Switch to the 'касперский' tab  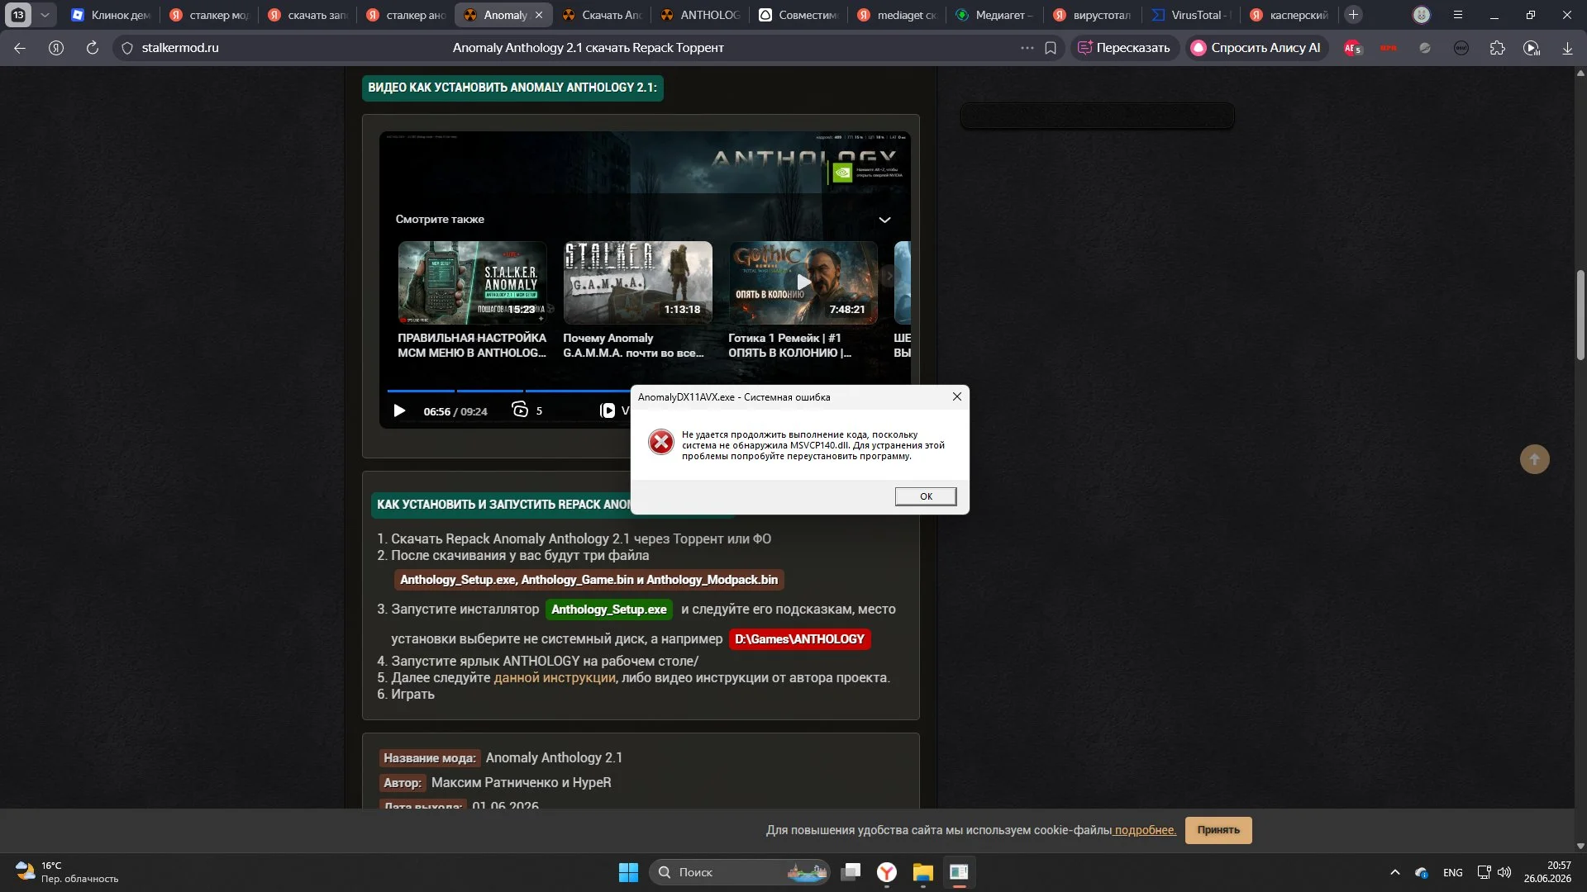pos(1290,15)
